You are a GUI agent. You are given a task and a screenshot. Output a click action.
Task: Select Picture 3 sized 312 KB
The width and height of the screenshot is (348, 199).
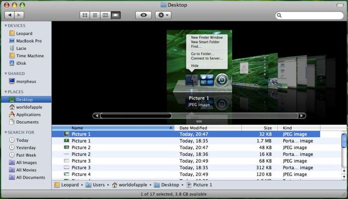186,168
